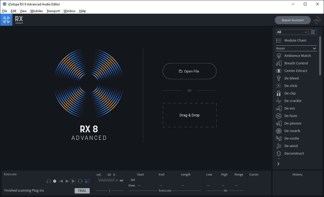The width and height of the screenshot is (324, 197).
Task: Open the De-wind module icon
Action: [279, 146]
